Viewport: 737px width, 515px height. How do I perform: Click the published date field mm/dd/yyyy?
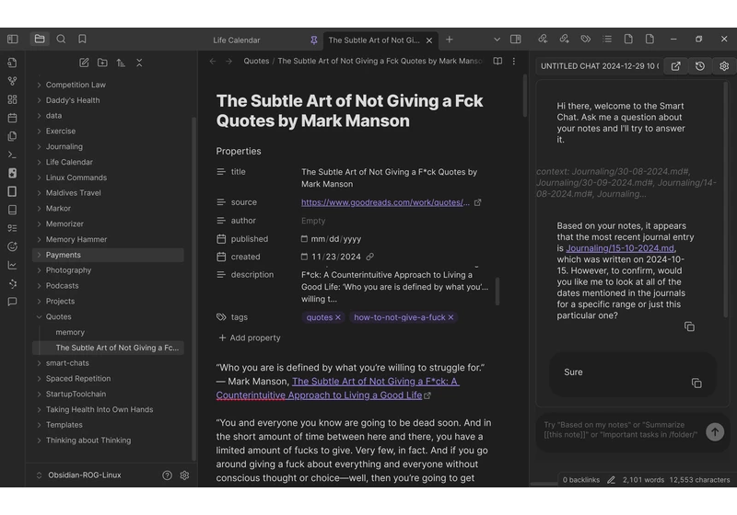tap(336, 239)
